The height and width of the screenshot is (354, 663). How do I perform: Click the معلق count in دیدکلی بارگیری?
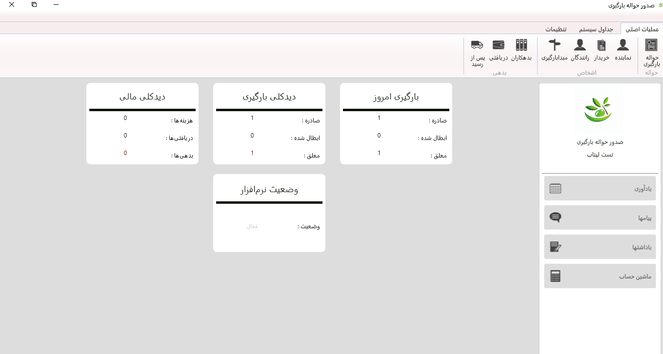tap(252, 153)
